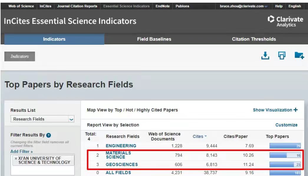The image size is (308, 176).
Task: Click the Add Filter link
Action: click(22, 152)
